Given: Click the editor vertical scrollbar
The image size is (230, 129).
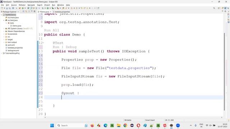Looking at the screenshot, I should click(x=224, y=72).
